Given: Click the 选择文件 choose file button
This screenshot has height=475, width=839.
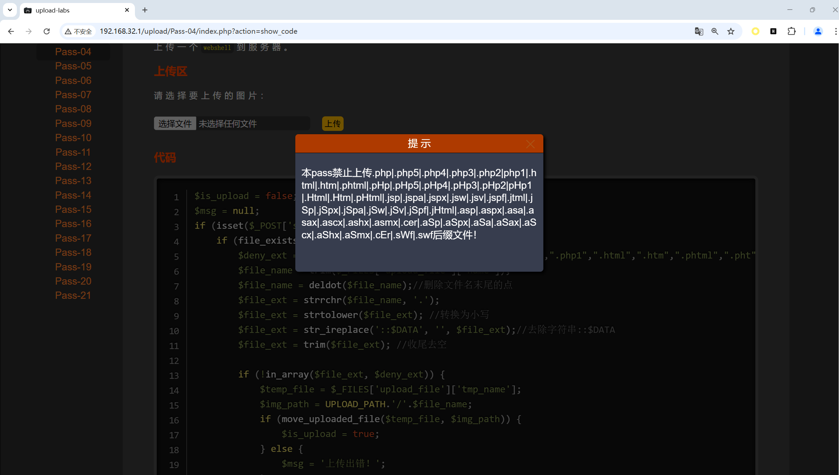Looking at the screenshot, I should (x=175, y=124).
